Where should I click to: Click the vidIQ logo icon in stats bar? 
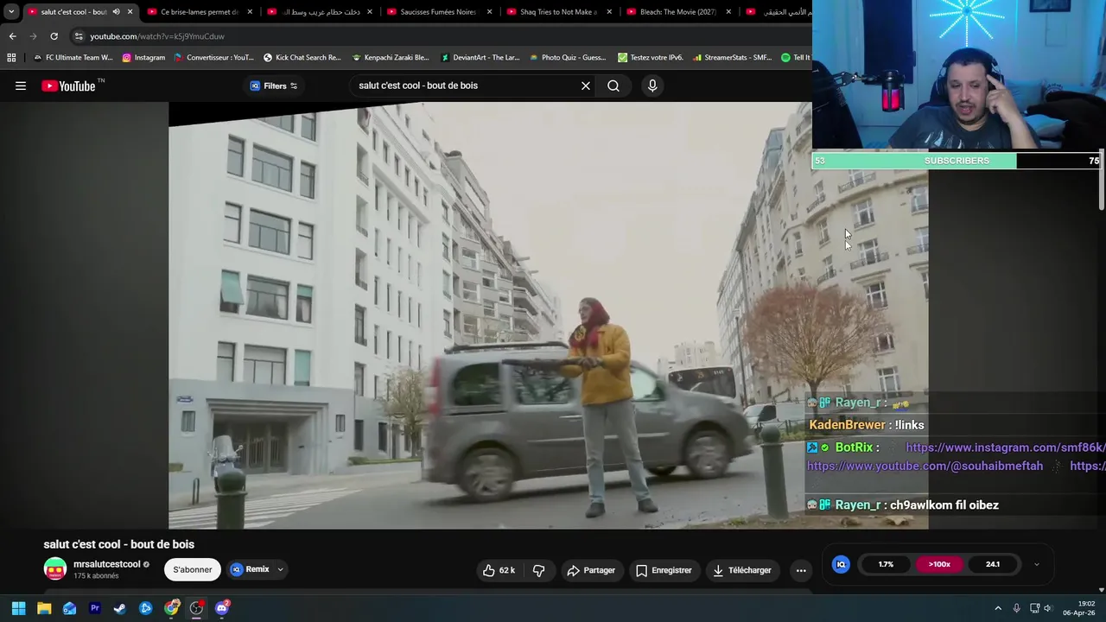click(841, 564)
